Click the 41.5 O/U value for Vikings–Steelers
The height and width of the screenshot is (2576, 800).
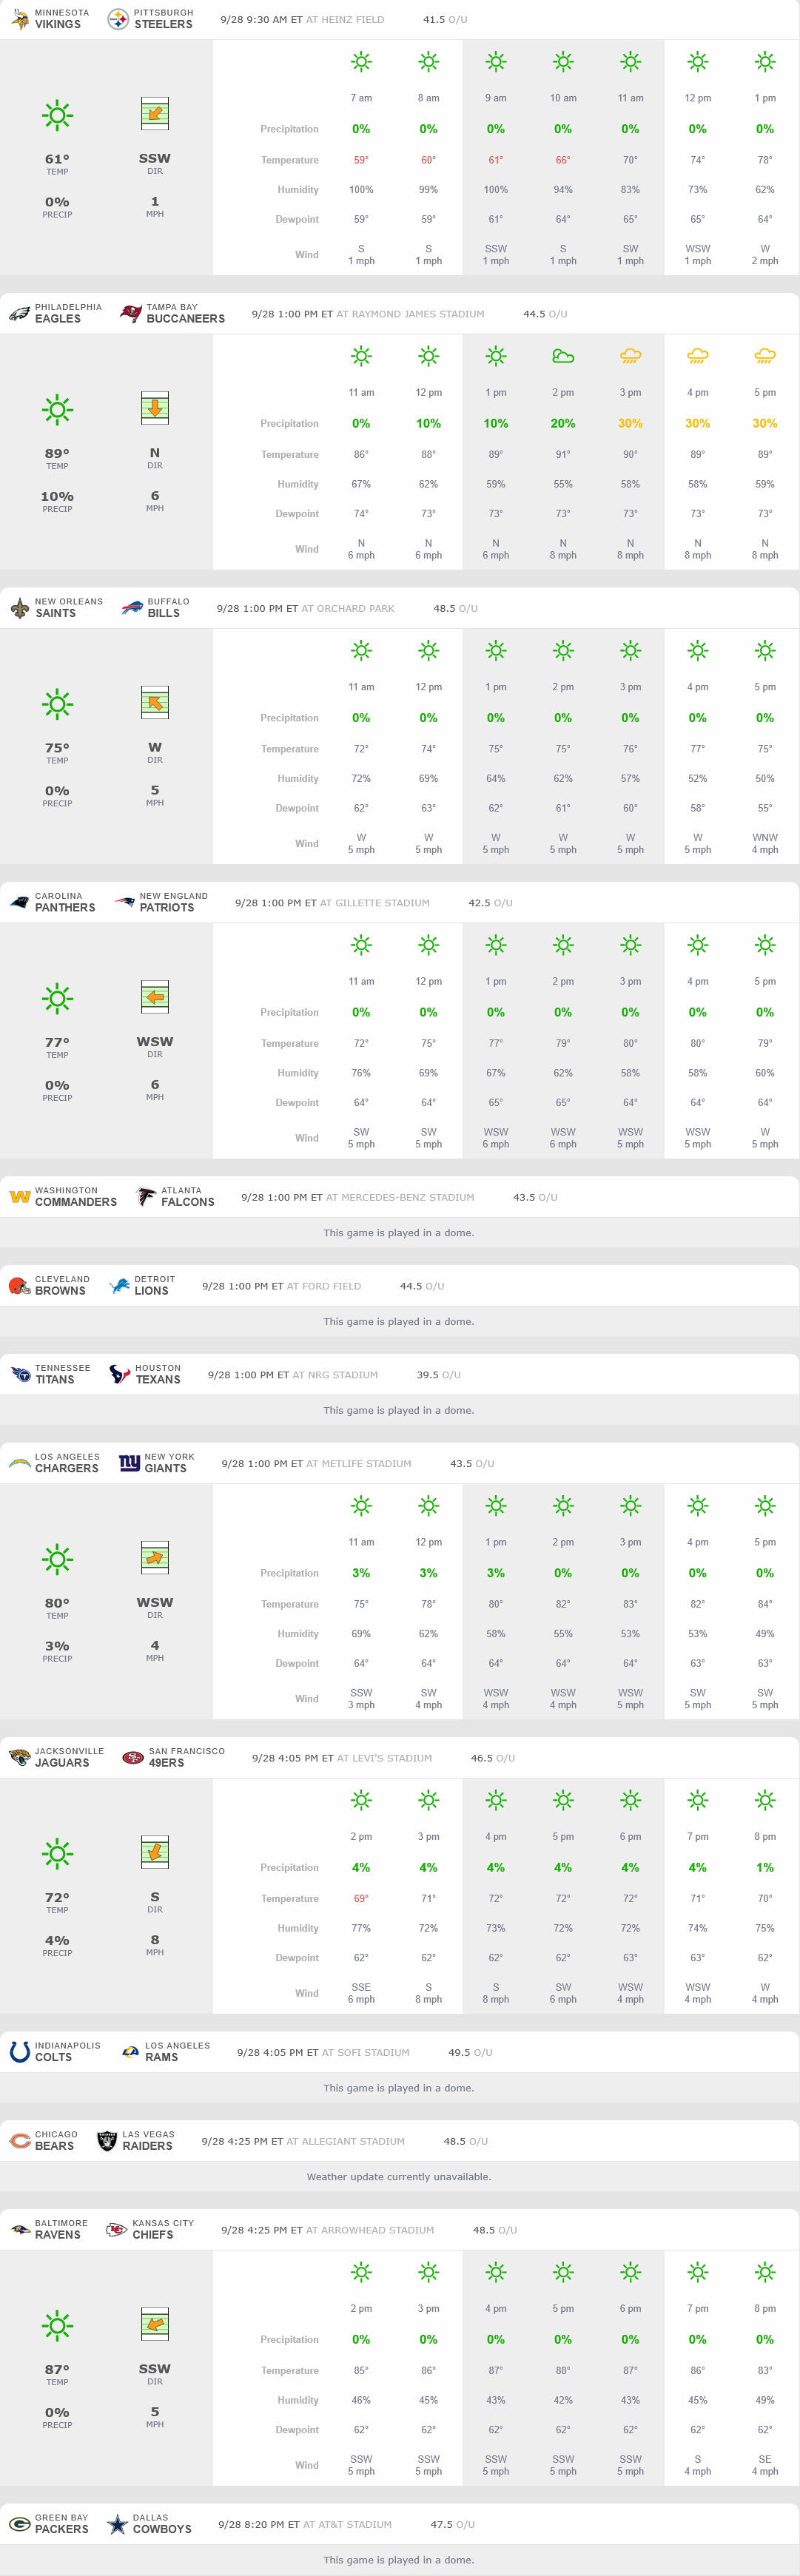pyautogui.click(x=444, y=20)
